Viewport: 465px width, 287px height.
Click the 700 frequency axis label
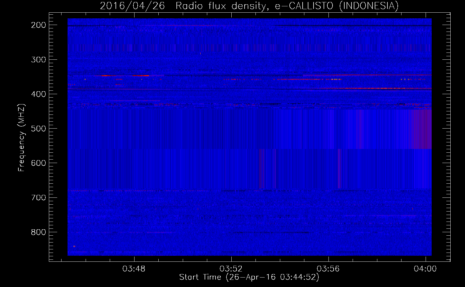[39, 197]
